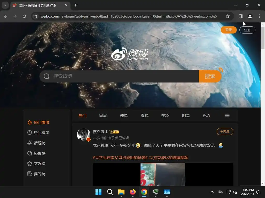
Task: Open 杰克波比的微博视频 link
Action: (169, 158)
